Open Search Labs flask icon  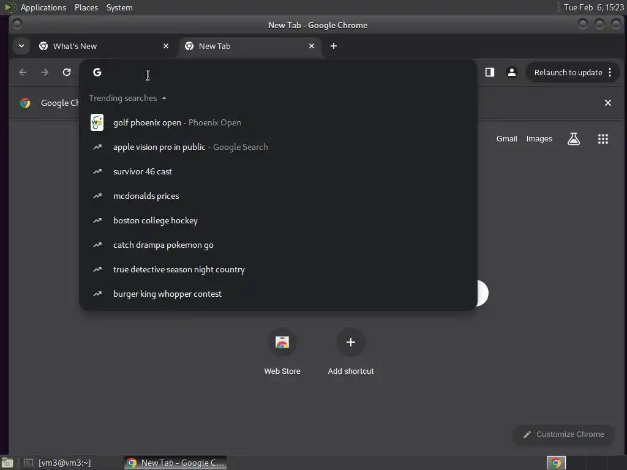[x=574, y=139]
